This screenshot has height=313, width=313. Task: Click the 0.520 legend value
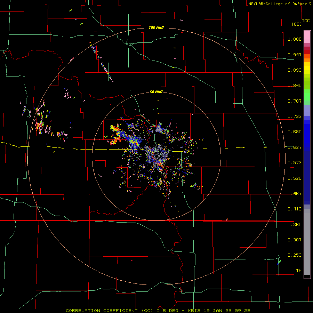(x=295, y=178)
